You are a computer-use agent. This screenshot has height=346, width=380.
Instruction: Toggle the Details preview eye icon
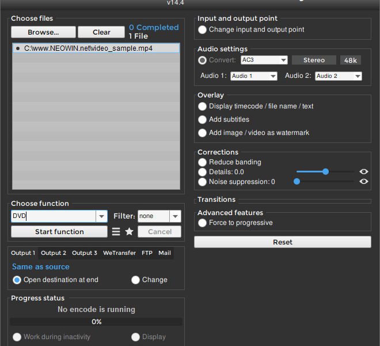(364, 172)
